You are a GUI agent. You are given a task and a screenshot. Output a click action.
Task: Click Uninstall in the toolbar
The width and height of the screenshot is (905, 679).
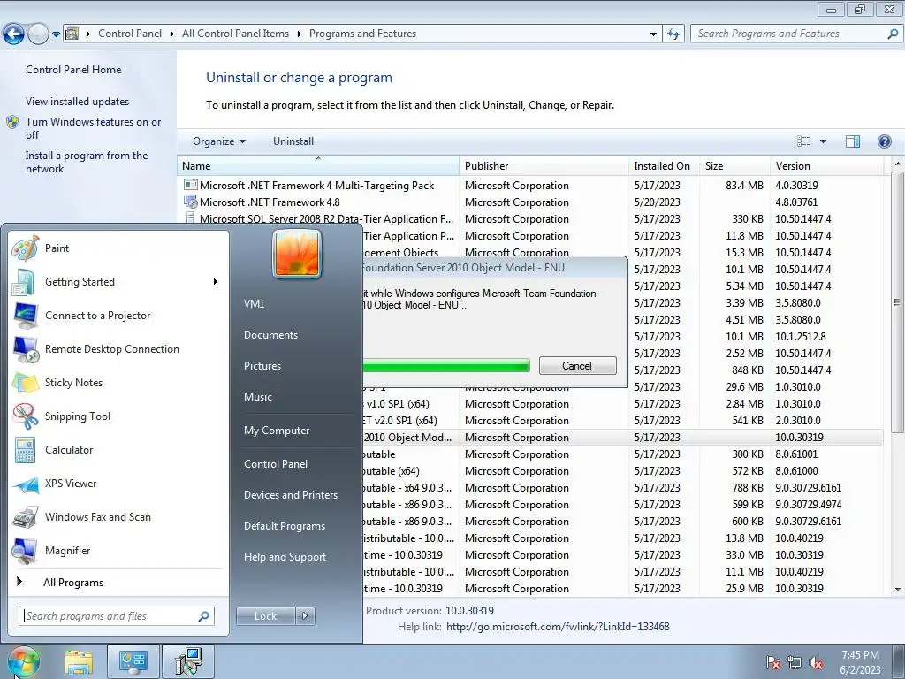click(293, 141)
